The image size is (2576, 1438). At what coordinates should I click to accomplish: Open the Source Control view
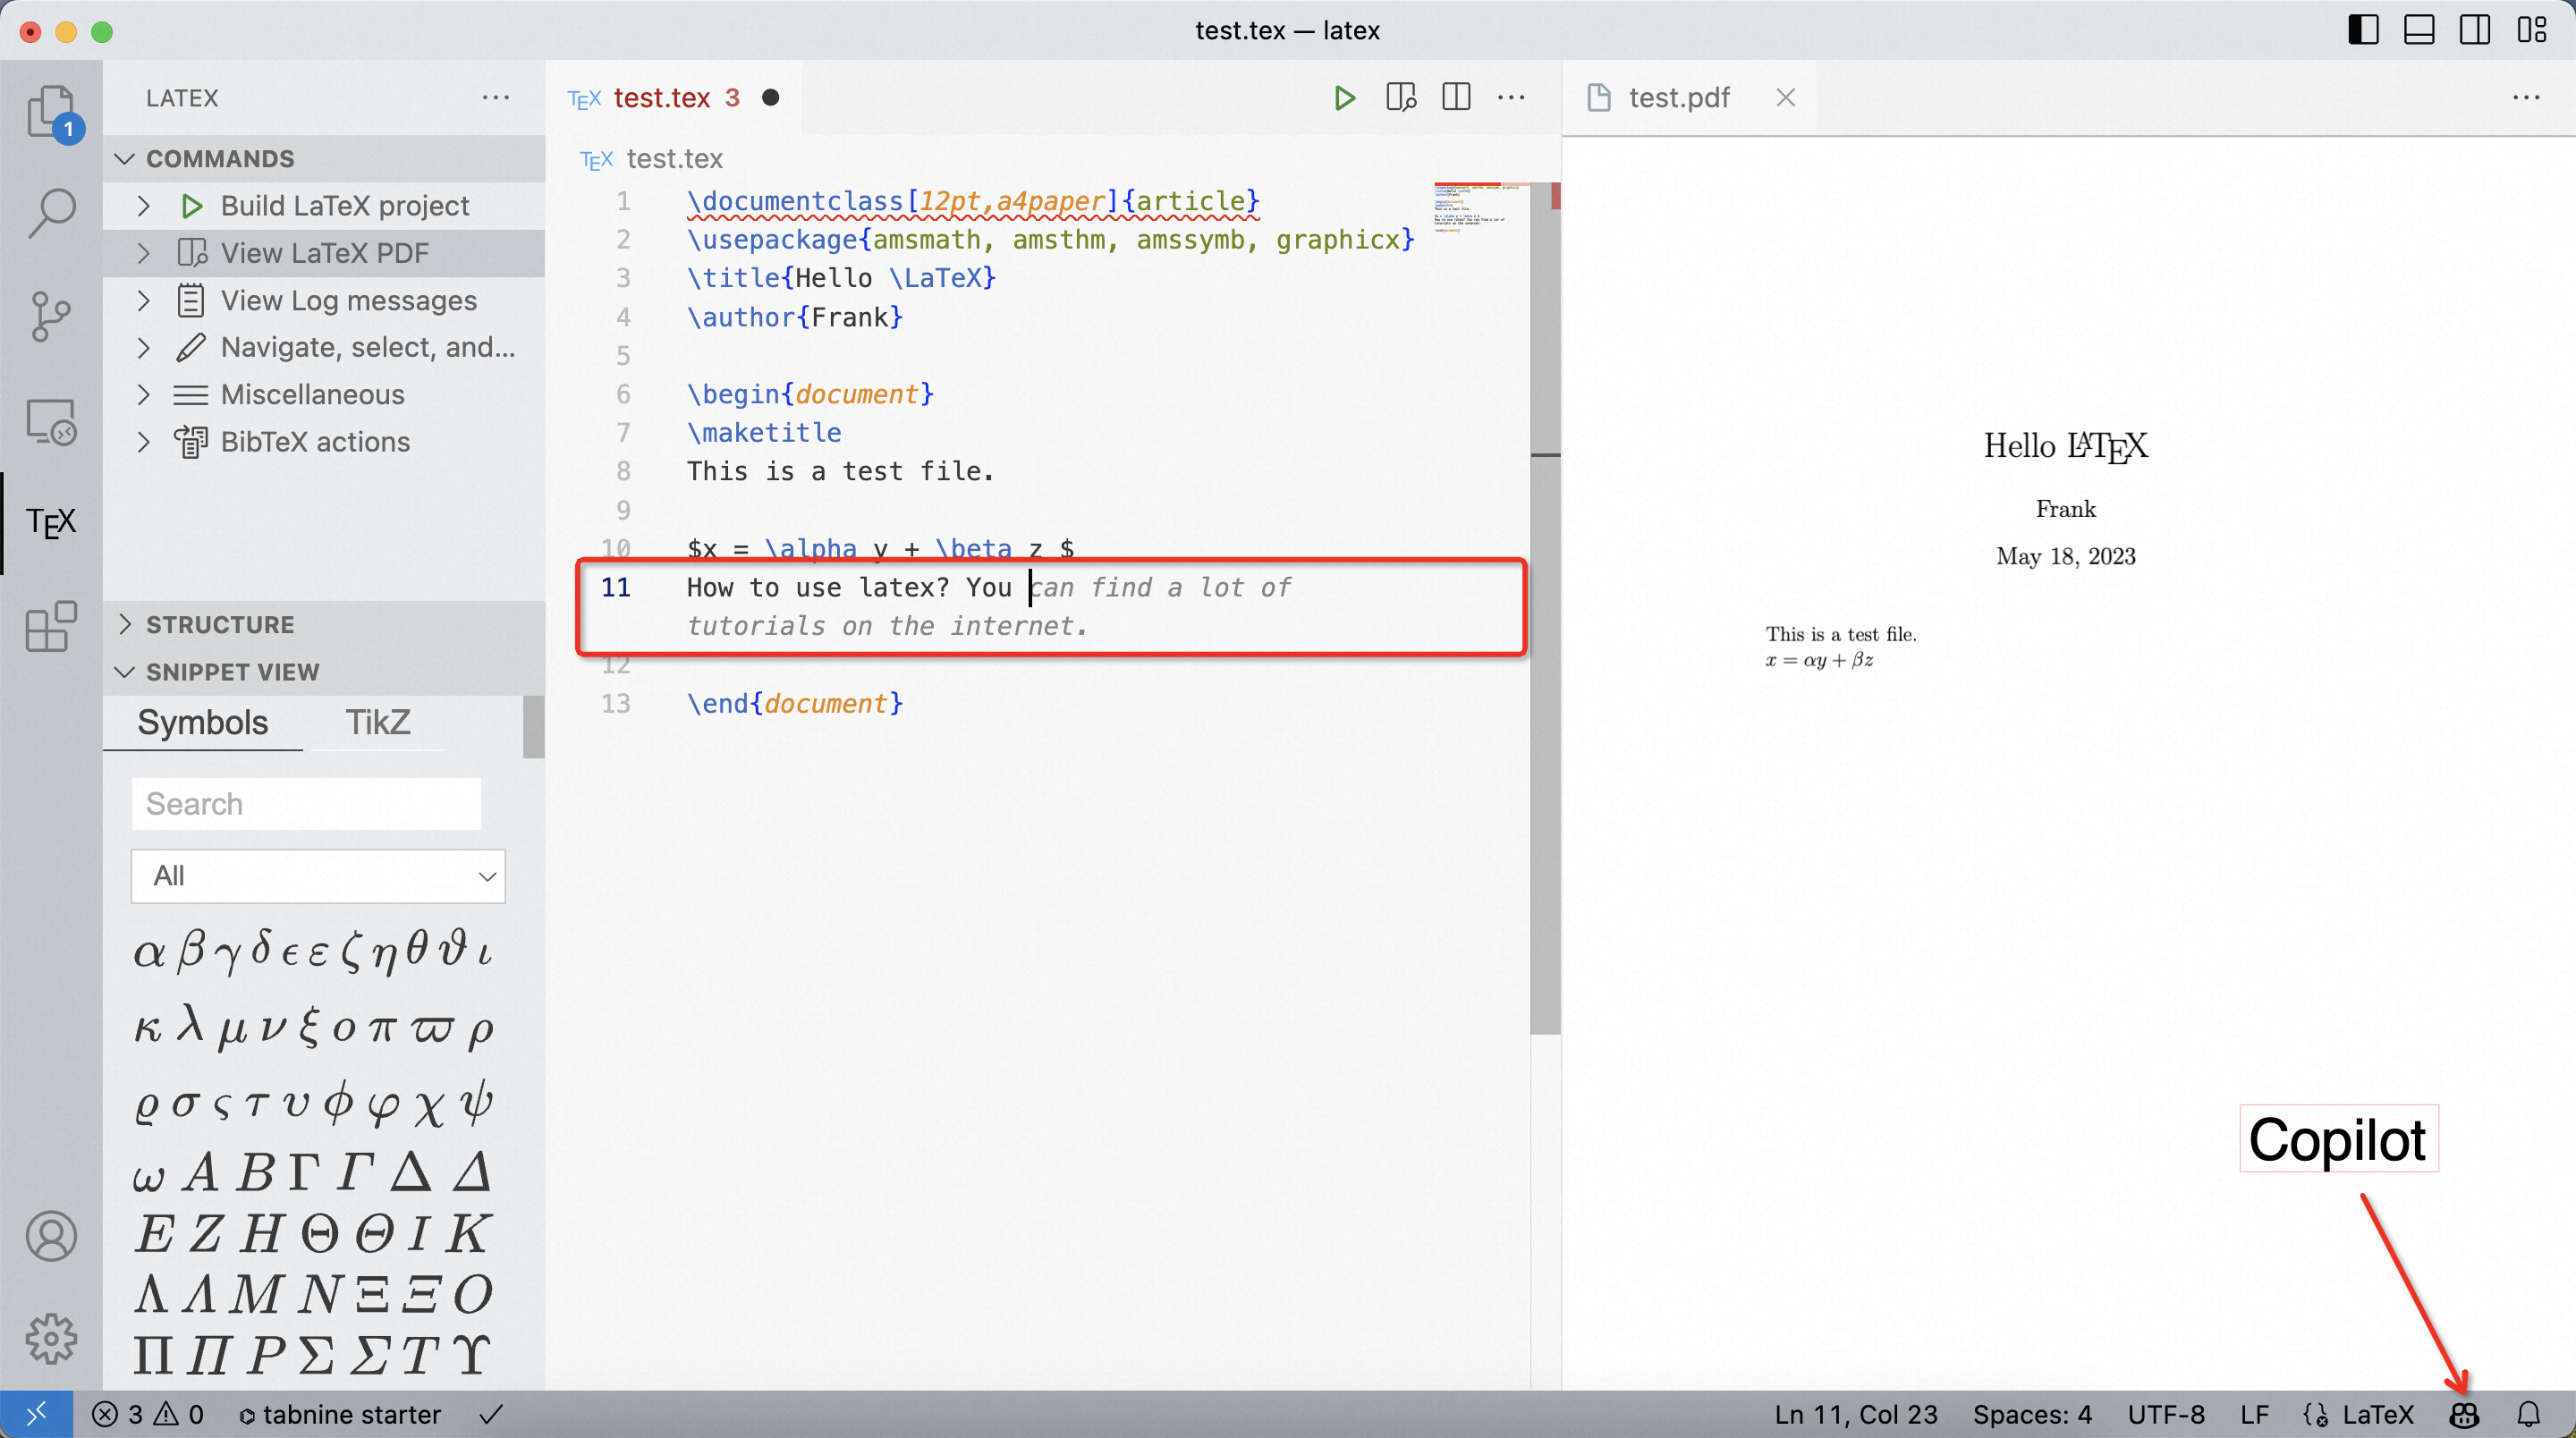(52, 317)
